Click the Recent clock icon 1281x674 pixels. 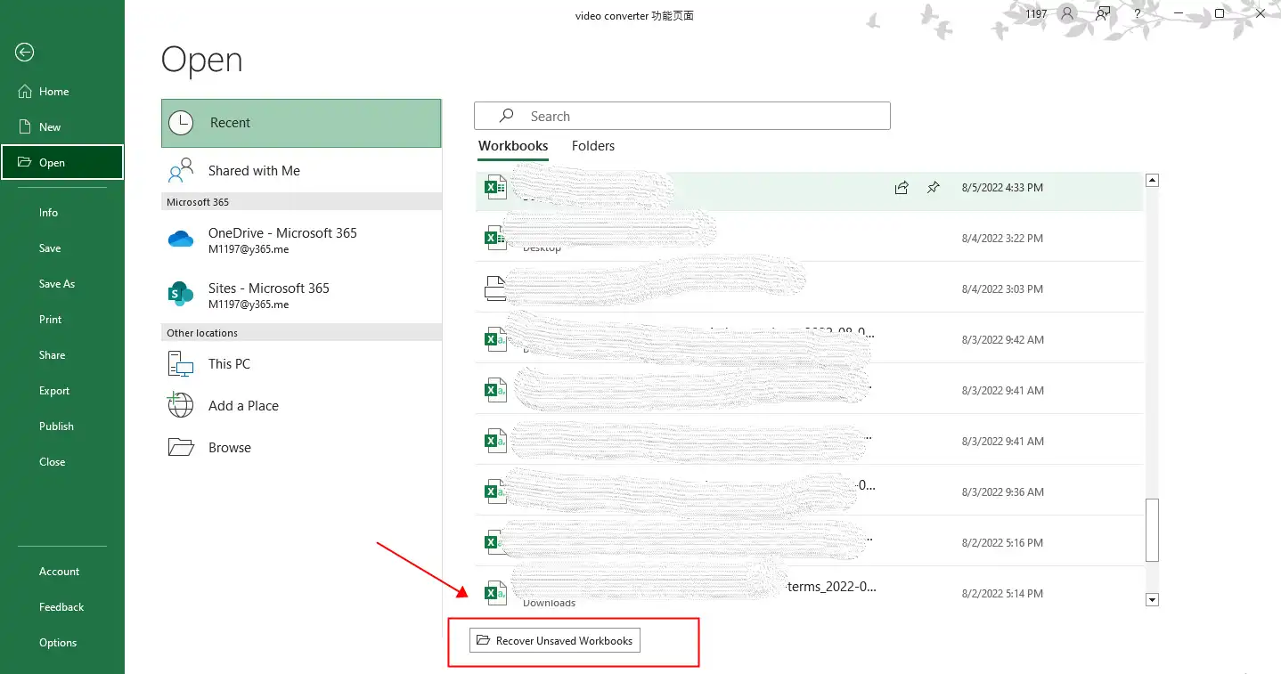pos(181,123)
